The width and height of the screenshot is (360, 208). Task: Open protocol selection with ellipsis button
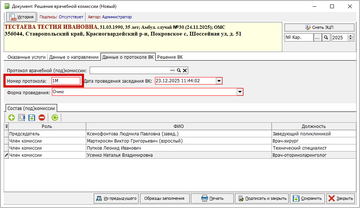tap(173, 70)
